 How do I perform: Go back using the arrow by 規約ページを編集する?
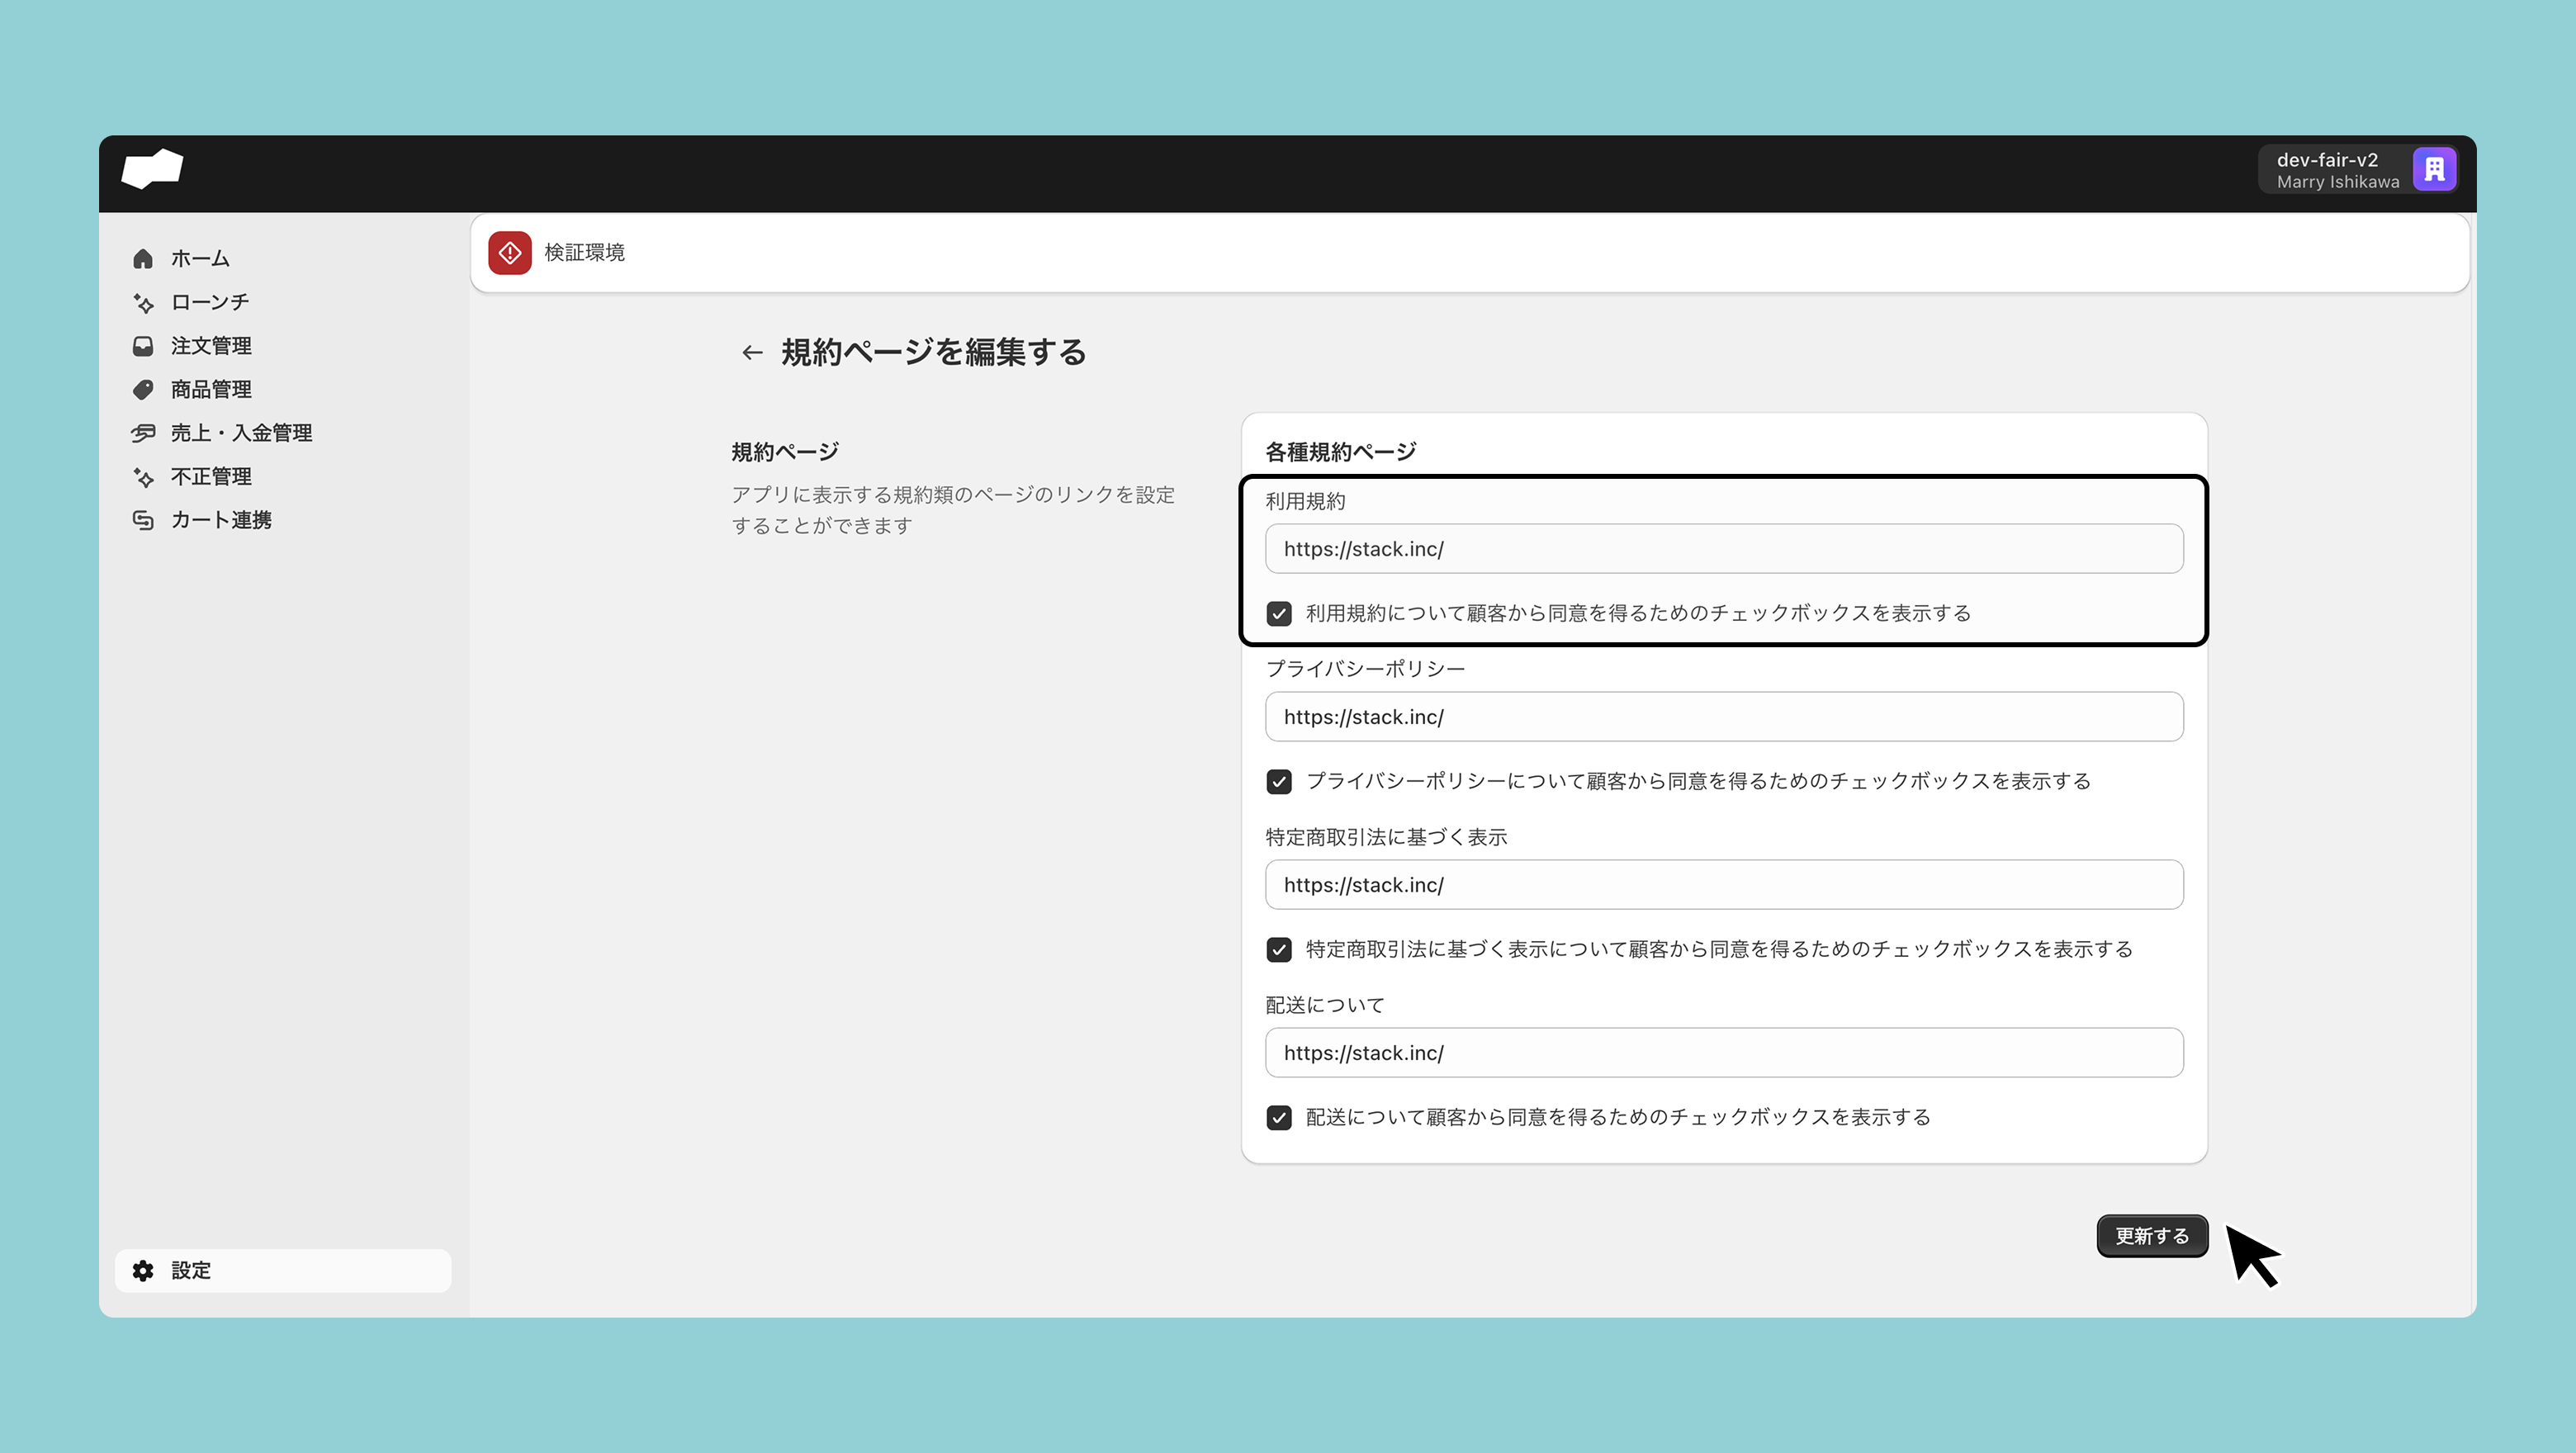click(x=752, y=352)
